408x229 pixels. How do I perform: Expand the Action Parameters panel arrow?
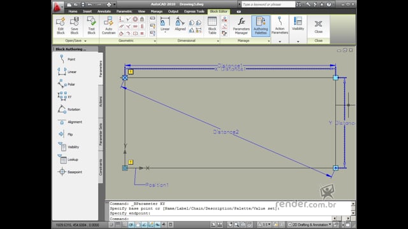[x=280, y=41]
